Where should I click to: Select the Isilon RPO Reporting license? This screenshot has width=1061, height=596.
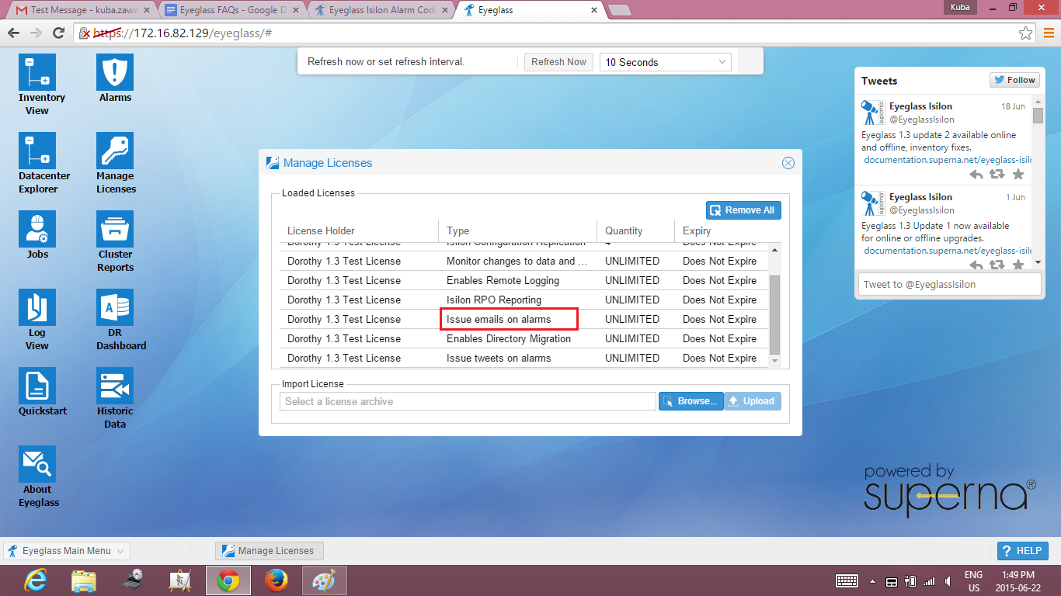tap(524, 300)
